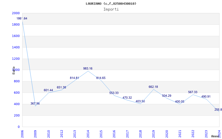Select the 403.50 value label
This screenshot has width=222, height=139.
(x=140, y=101)
